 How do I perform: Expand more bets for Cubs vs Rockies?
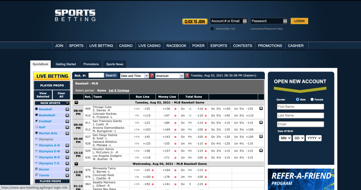click(261, 109)
